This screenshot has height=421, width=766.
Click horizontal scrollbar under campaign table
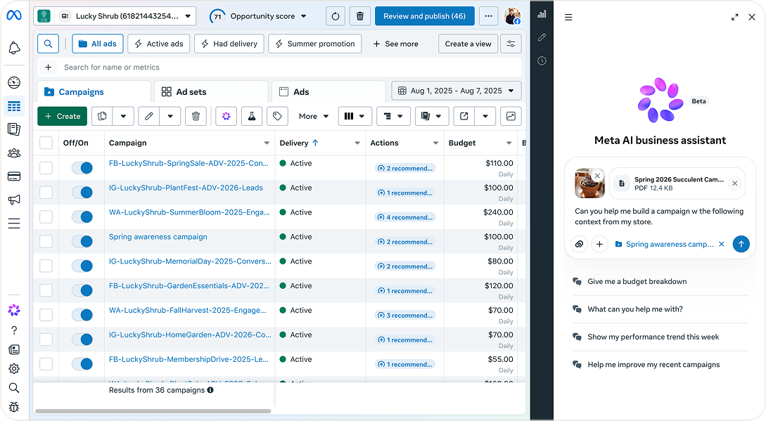(x=153, y=410)
